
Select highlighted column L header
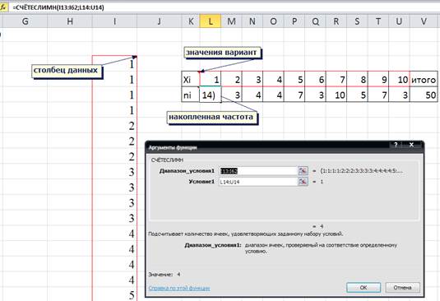pyautogui.click(x=211, y=21)
